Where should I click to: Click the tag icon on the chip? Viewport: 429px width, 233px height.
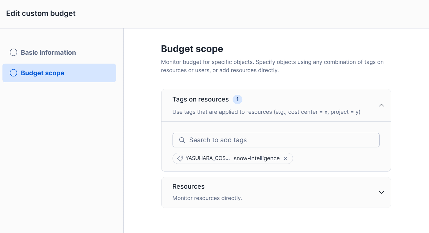[x=180, y=158]
